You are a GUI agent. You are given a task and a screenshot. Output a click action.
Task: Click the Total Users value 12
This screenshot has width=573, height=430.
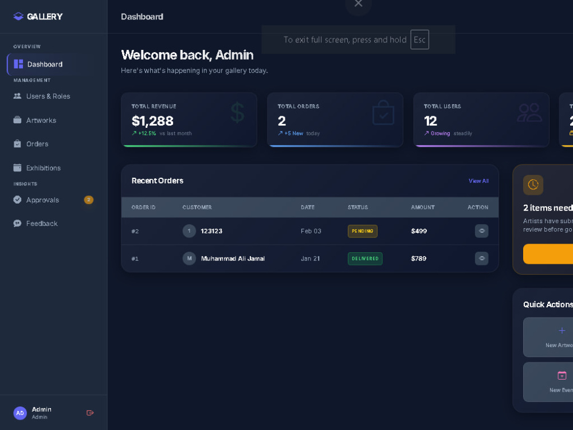click(x=430, y=121)
